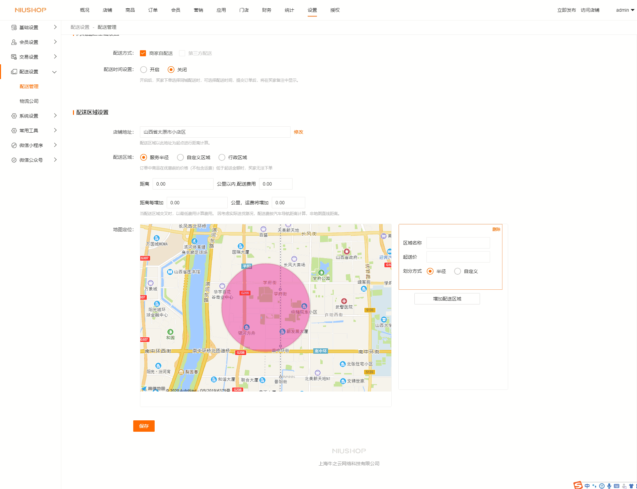Click the orange 保存 button
The height and width of the screenshot is (489, 637).
coord(144,426)
